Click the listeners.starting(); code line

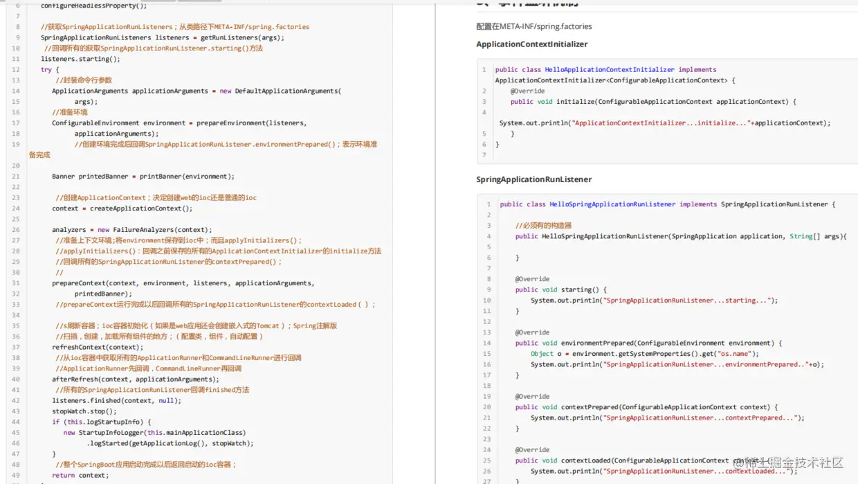tap(80, 59)
